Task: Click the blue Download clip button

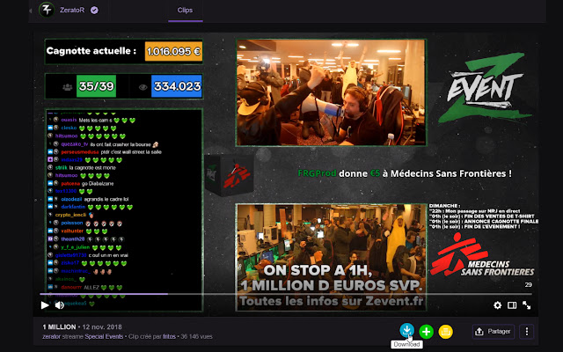Action: pyautogui.click(x=406, y=331)
